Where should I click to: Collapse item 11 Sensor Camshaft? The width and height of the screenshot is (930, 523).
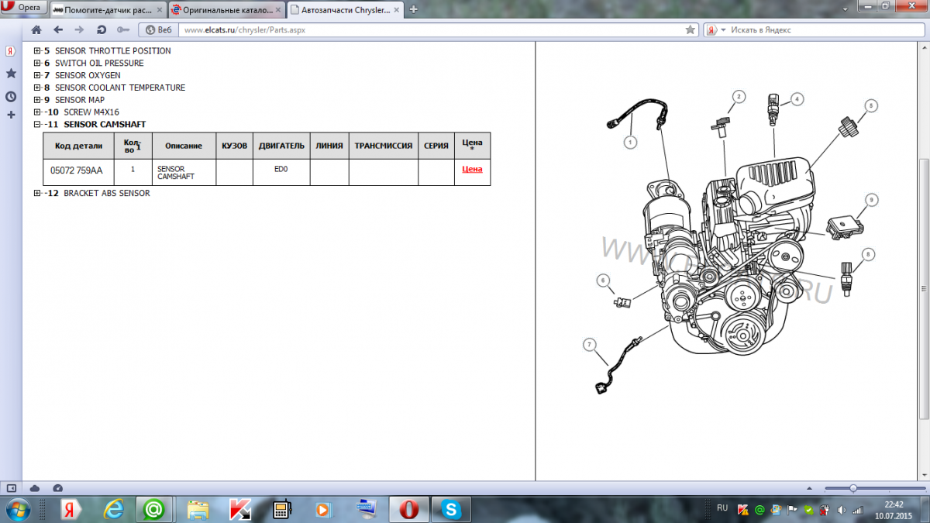click(x=37, y=125)
